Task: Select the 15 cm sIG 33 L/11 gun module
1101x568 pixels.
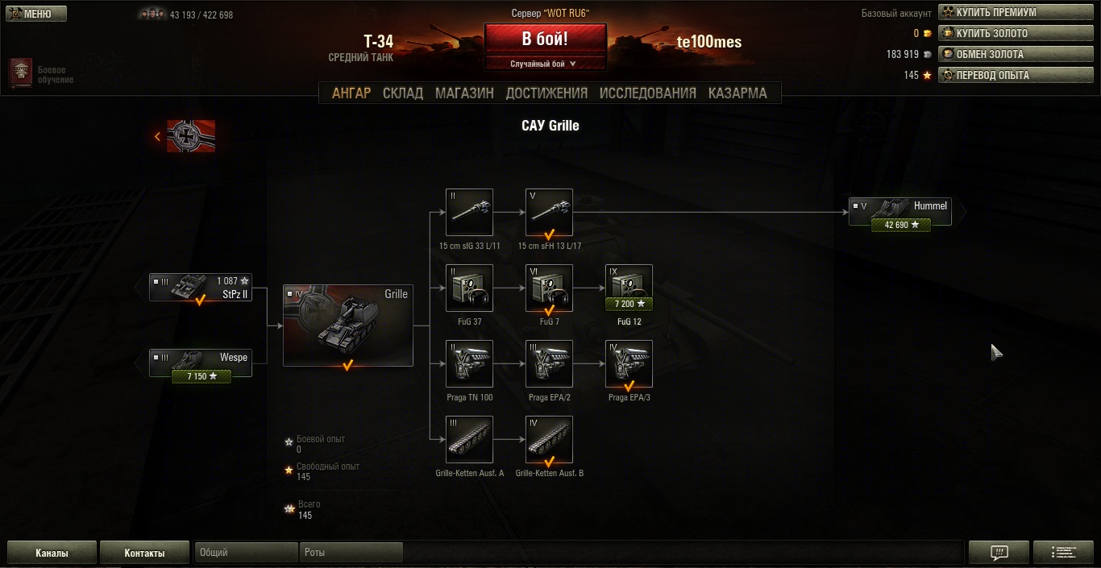Action: click(x=469, y=212)
